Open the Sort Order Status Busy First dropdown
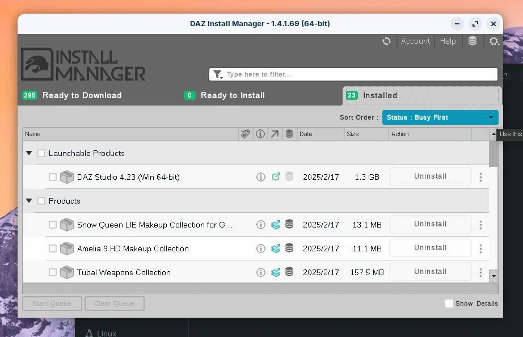 440,117
